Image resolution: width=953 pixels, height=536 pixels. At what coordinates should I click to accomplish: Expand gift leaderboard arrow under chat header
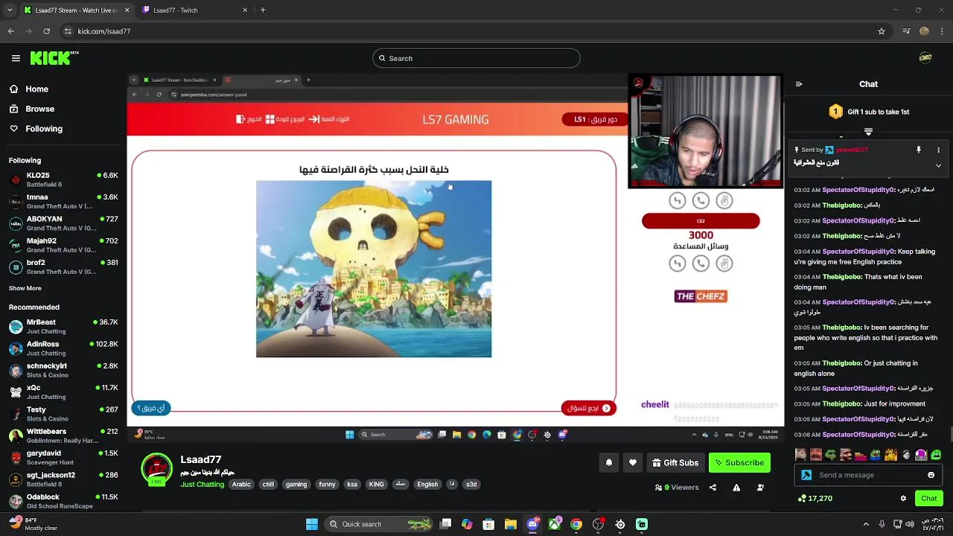coord(868,132)
